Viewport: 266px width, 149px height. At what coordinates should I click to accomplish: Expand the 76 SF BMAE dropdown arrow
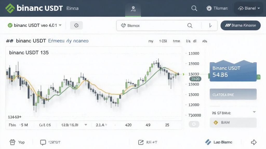pyautogui.click(x=254, y=112)
